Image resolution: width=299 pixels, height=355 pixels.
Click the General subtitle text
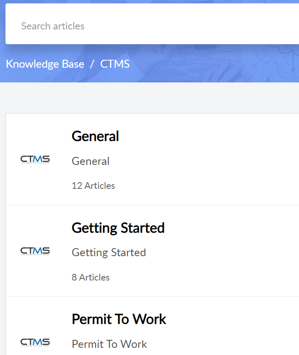click(x=91, y=161)
